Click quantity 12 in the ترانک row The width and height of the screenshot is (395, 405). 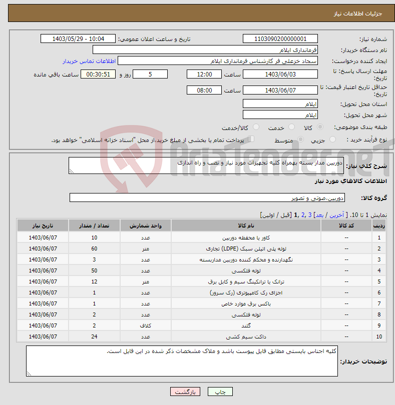coord(94,281)
